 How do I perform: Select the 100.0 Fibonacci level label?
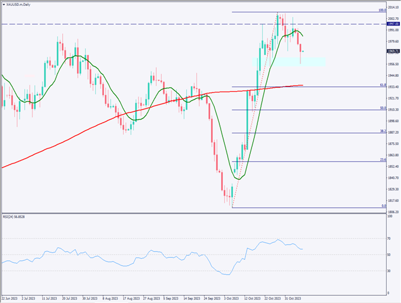[x=382, y=10]
